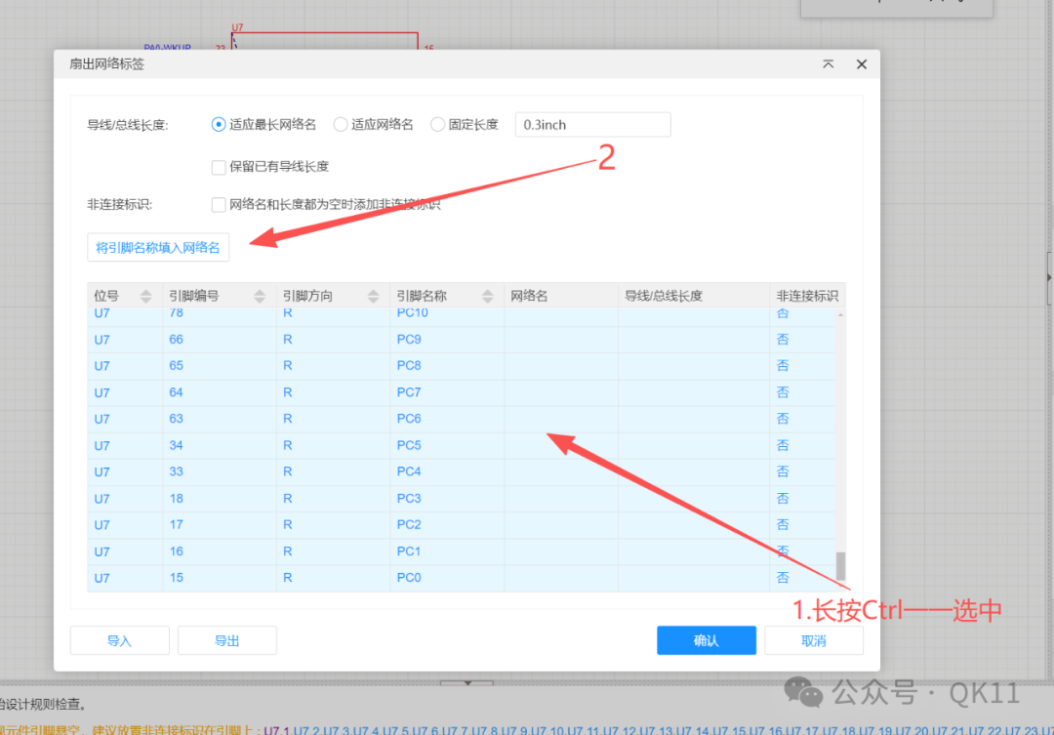Click the 网络名 cell in the PC0 row
This screenshot has width=1054, height=735.
[x=561, y=578]
